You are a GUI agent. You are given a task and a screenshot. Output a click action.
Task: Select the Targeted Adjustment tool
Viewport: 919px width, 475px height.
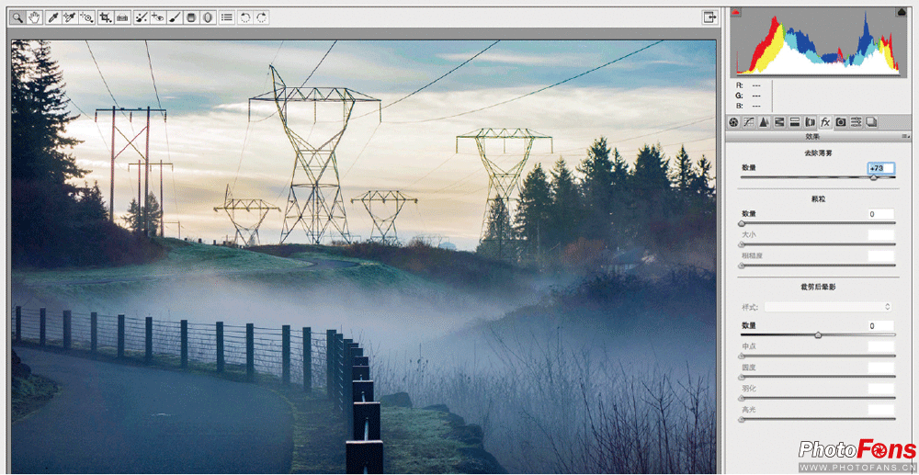86,17
